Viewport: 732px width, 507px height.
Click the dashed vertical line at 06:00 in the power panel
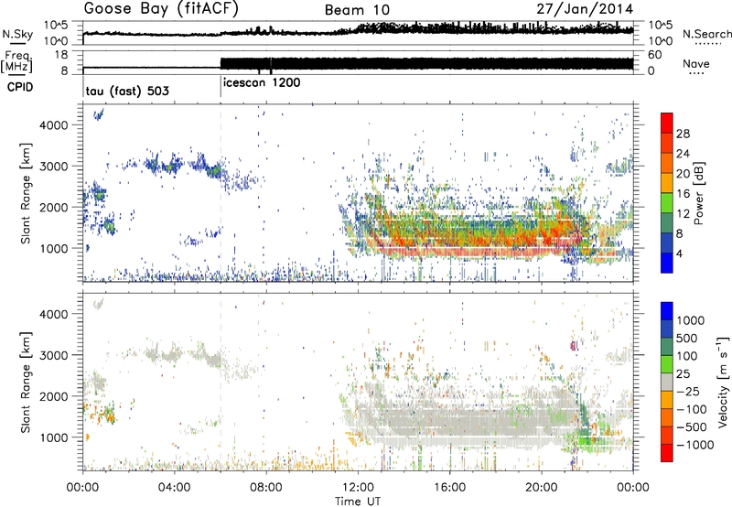point(221,193)
